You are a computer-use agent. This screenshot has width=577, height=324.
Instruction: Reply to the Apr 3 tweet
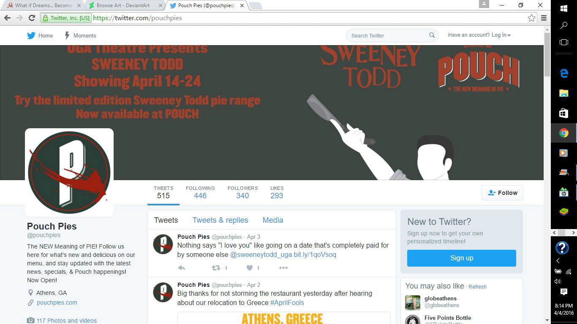[x=182, y=268]
